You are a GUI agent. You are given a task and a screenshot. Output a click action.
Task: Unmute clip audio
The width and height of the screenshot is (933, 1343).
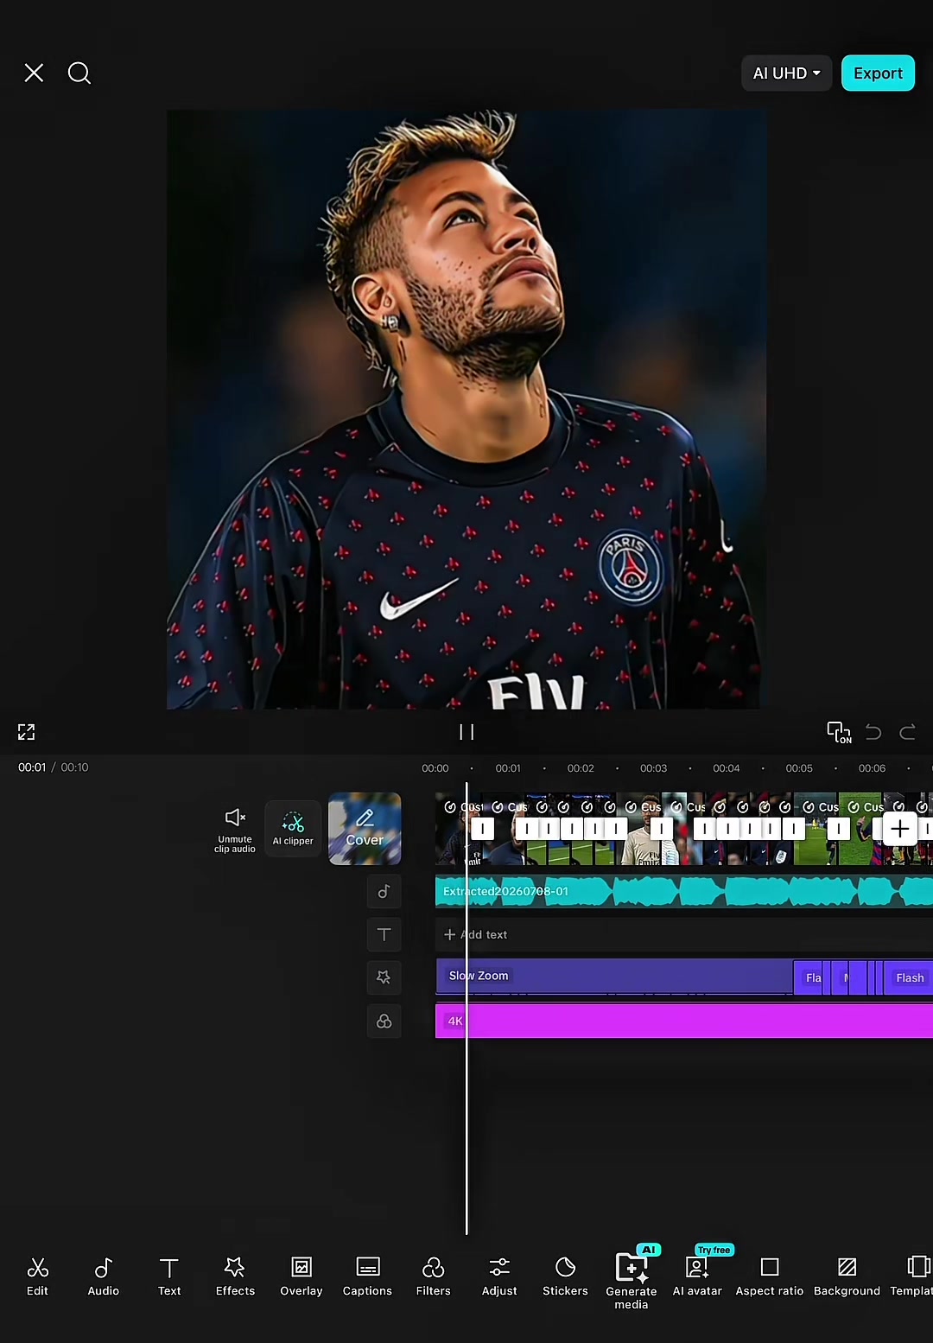coord(235,830)
